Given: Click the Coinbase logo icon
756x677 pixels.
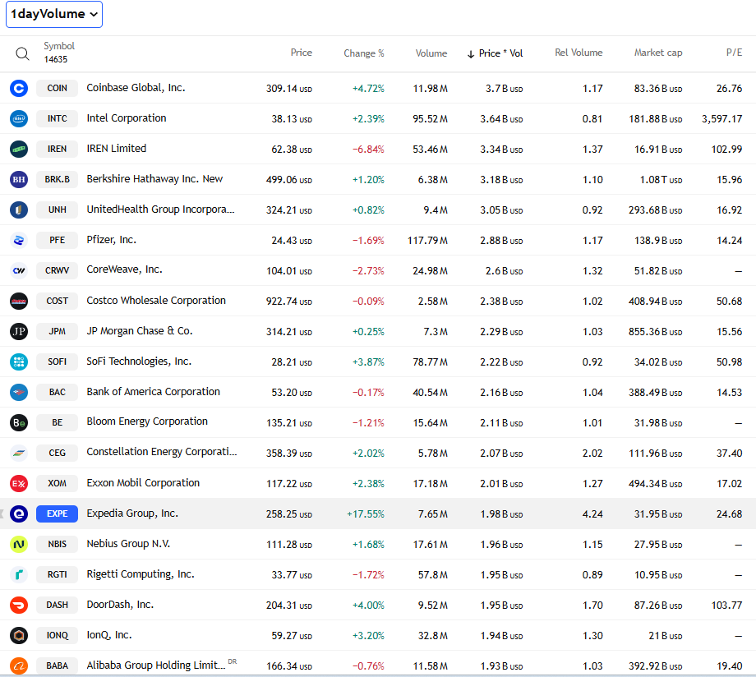Looking at the screenshot, I should [19, 88].
